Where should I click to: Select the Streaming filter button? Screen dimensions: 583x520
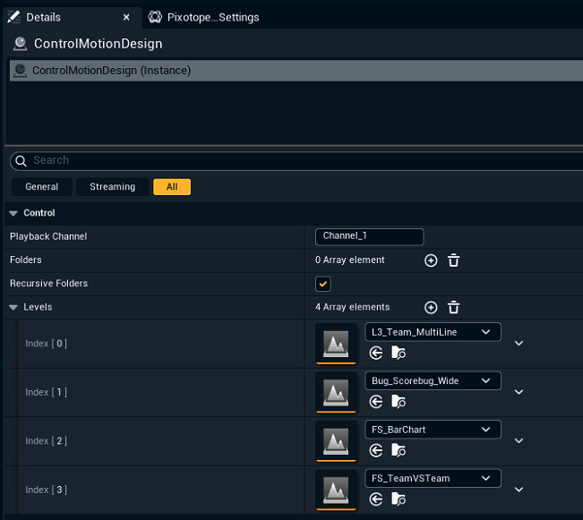coord(112,187)
